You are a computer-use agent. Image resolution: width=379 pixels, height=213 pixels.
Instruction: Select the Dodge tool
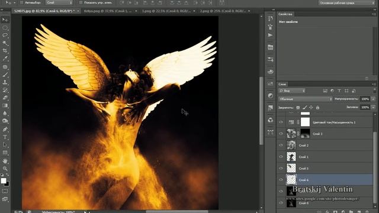tap(5, 121)
